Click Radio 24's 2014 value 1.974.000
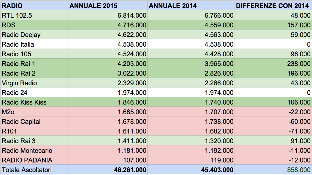The height and width of the screenshot is (175, 312). (191, 93)
